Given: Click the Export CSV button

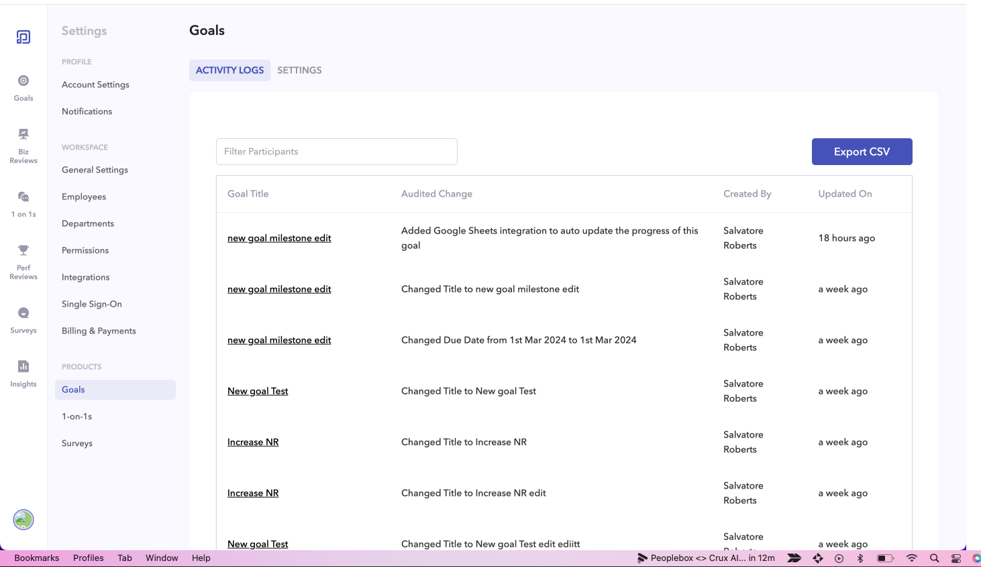Looking at the screenshot, I should click(862, 152).
